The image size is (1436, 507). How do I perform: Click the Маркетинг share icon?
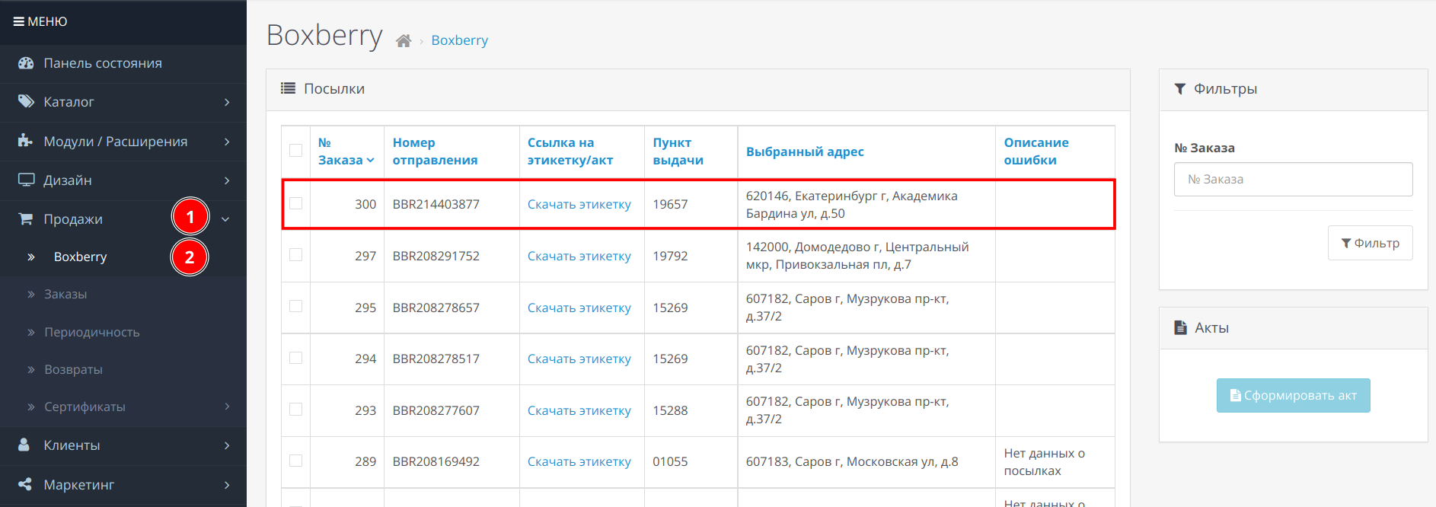25,484
